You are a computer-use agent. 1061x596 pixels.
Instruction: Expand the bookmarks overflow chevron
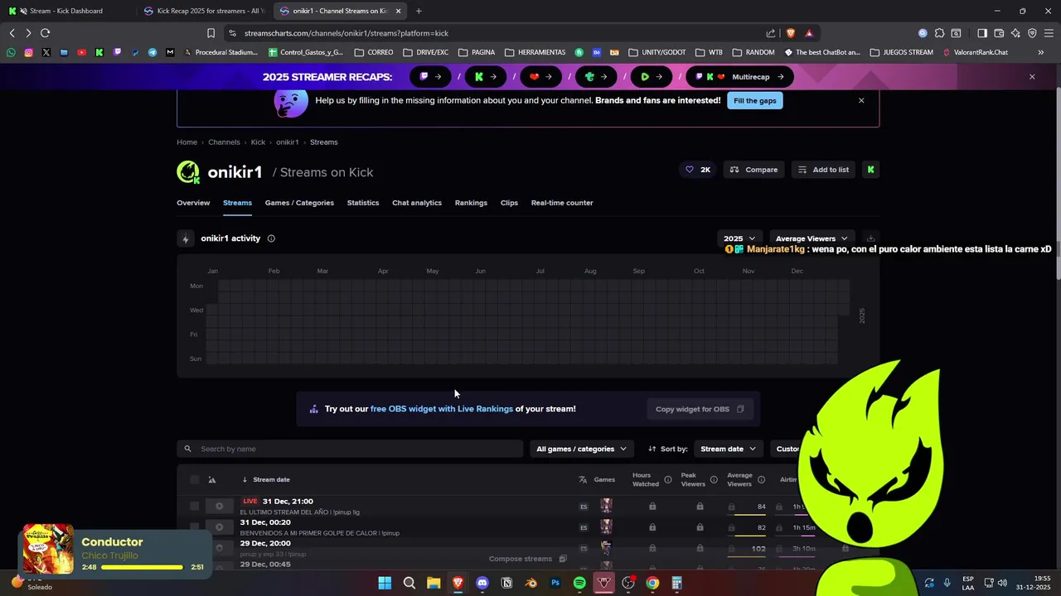pyautogui.click(x=1041, y=52)
